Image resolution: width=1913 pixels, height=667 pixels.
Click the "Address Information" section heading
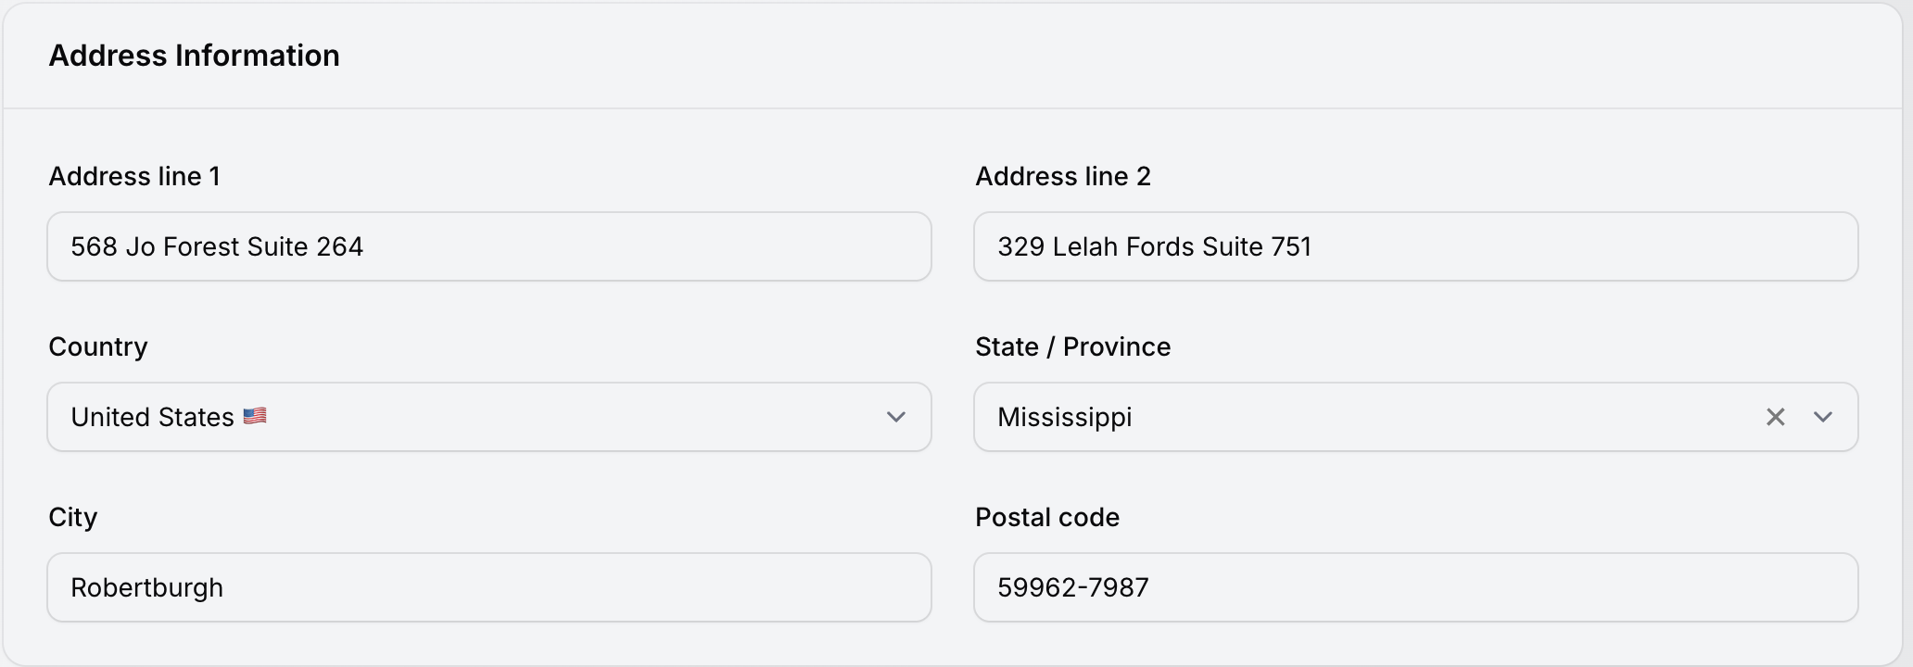coord(194,56)
